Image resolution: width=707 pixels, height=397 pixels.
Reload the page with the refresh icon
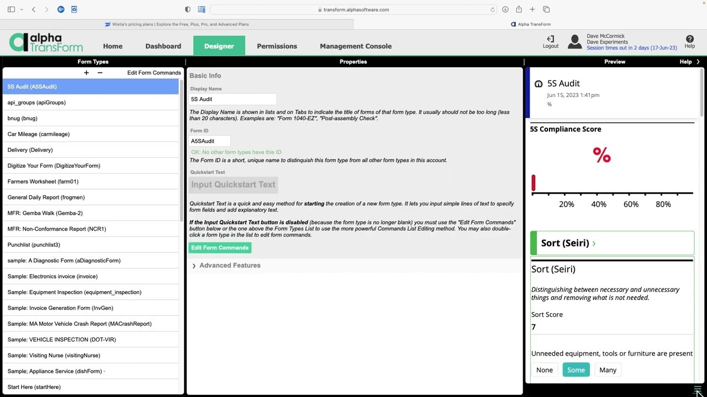tap(493, 9)
